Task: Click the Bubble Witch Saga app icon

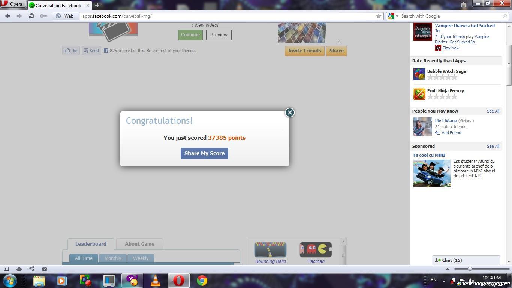Action: (419, 74)
